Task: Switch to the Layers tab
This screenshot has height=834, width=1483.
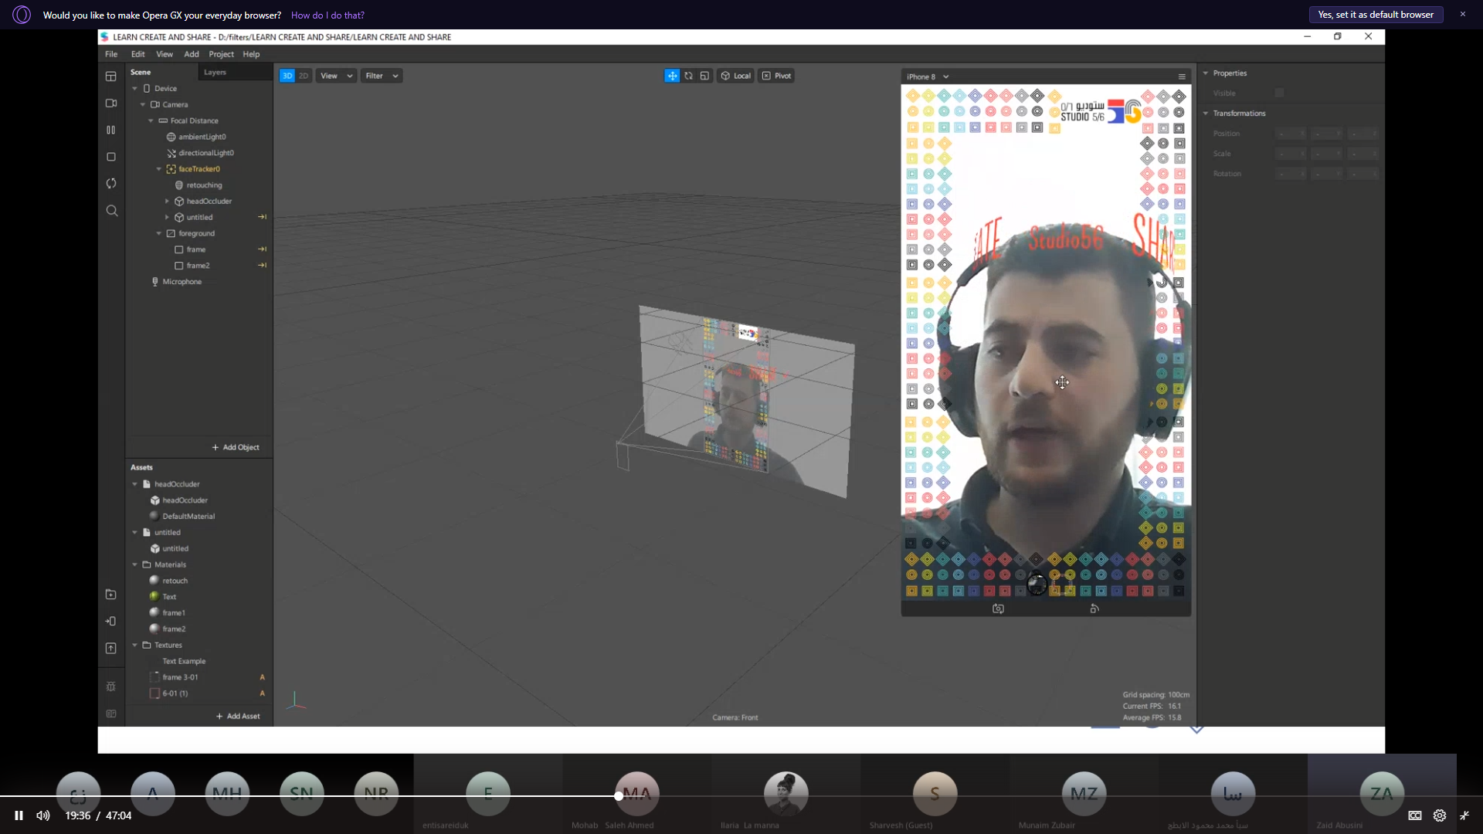Action: [x=215, y=73]
